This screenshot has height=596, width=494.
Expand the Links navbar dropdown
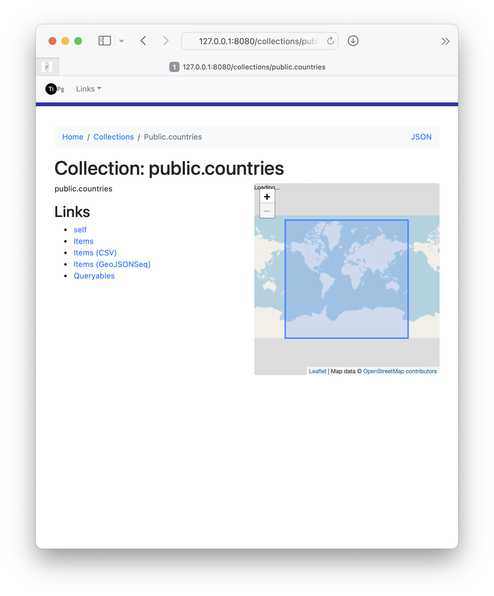[x=89, y=89]
